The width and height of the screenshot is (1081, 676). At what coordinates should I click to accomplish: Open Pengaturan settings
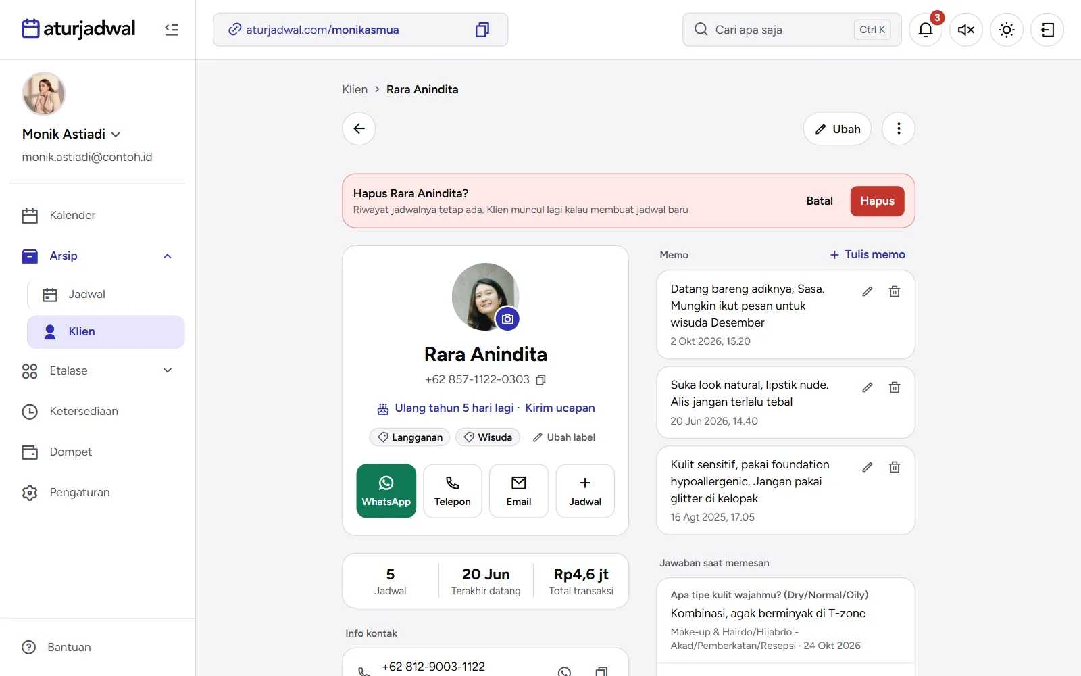tap(97, 493)
